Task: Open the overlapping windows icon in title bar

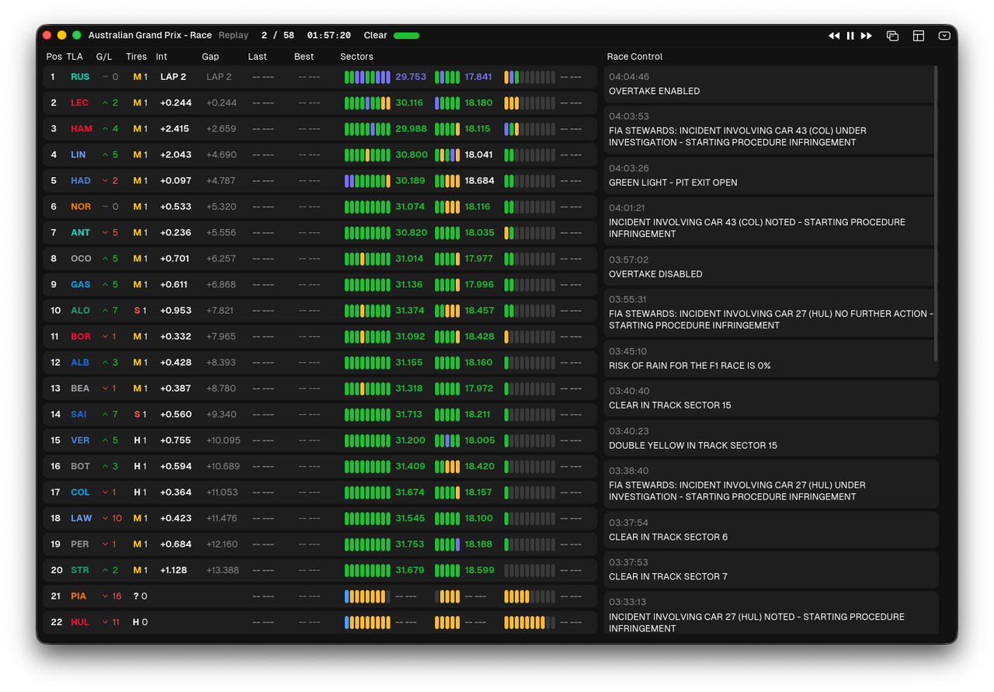Action: [892, 36]
